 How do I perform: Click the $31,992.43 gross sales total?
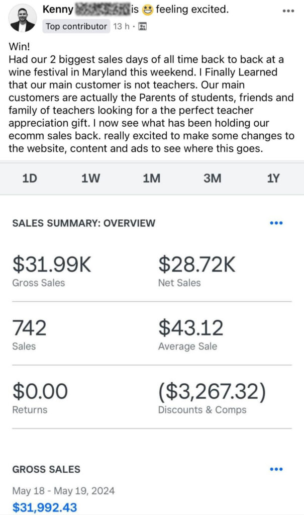[45, 507]
